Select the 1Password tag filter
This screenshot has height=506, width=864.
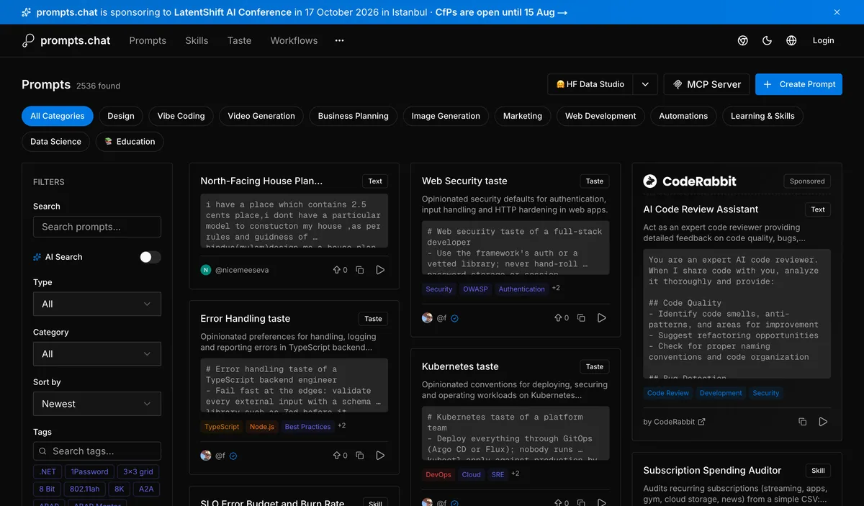(89, 471)
